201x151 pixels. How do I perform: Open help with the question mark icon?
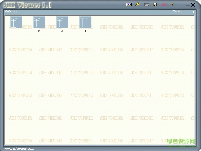[172, 5]
